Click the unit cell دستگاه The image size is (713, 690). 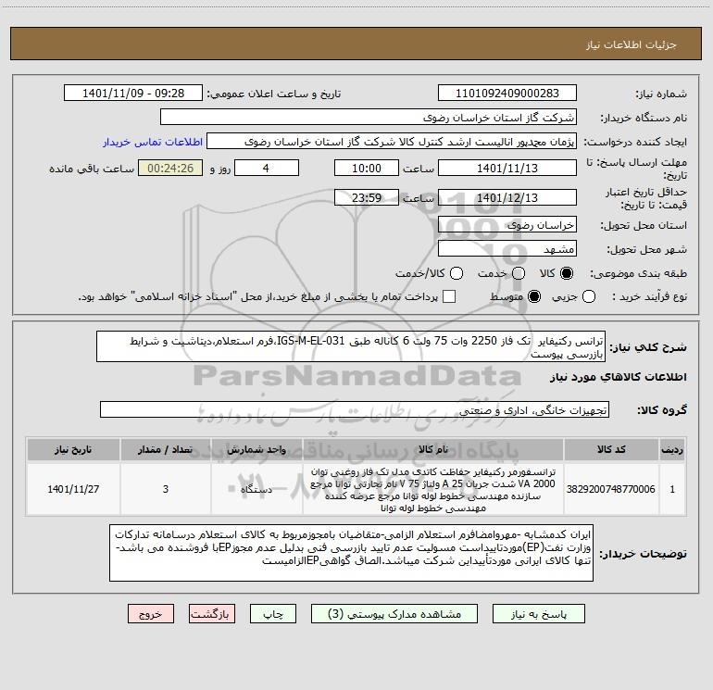256,489
